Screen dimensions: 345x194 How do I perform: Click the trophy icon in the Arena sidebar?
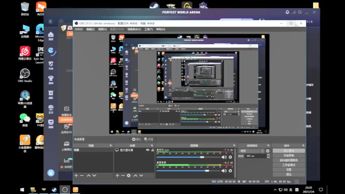51,80
